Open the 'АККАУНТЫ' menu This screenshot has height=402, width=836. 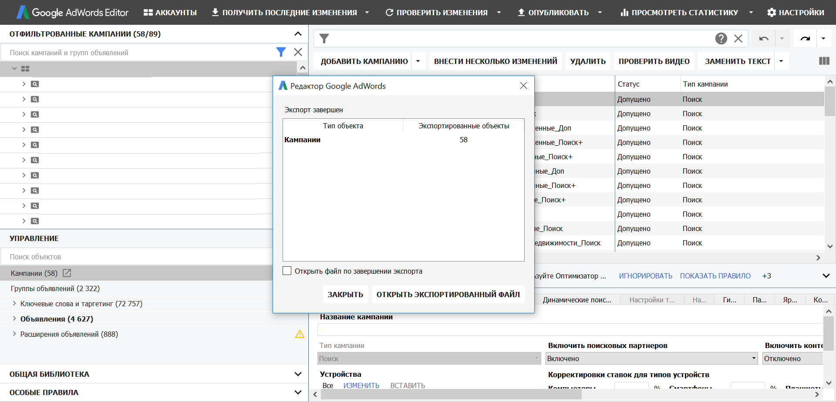point(170,13)
